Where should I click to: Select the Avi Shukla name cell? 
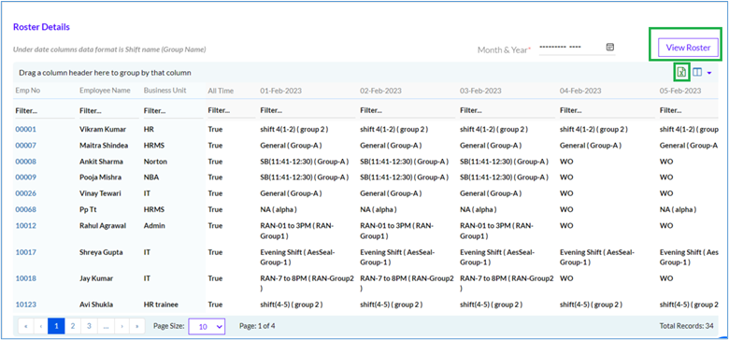[x=96, y=305]
